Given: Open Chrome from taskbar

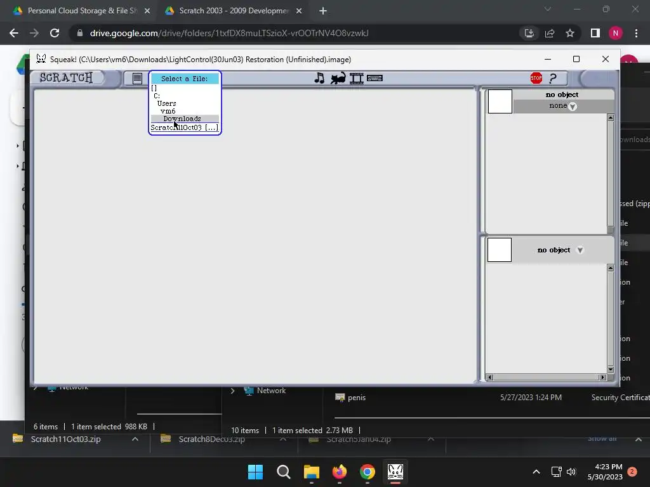Looking at the screenshot, I should pyautogui.click(x=368, y=472).
